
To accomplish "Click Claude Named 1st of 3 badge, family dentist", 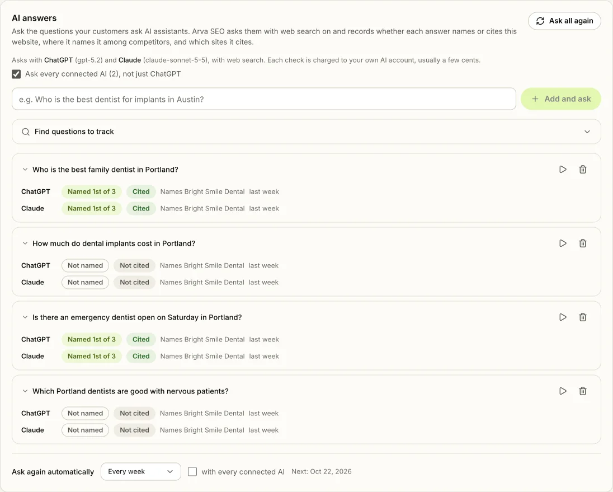I will point(92,208).
